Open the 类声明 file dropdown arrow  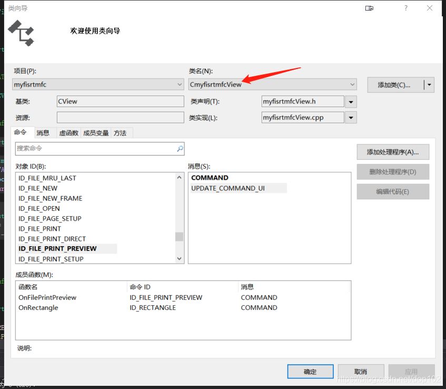[x=351, y=102]
